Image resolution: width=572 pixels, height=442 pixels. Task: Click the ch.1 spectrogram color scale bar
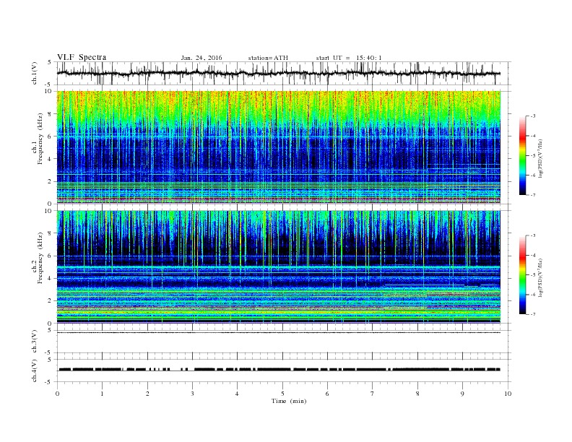(523, 155)
